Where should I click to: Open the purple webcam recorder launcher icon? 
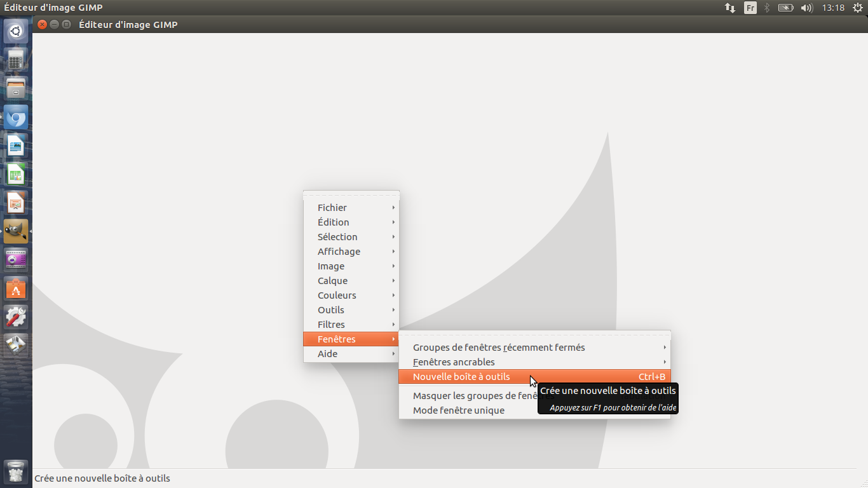(16, 261)
